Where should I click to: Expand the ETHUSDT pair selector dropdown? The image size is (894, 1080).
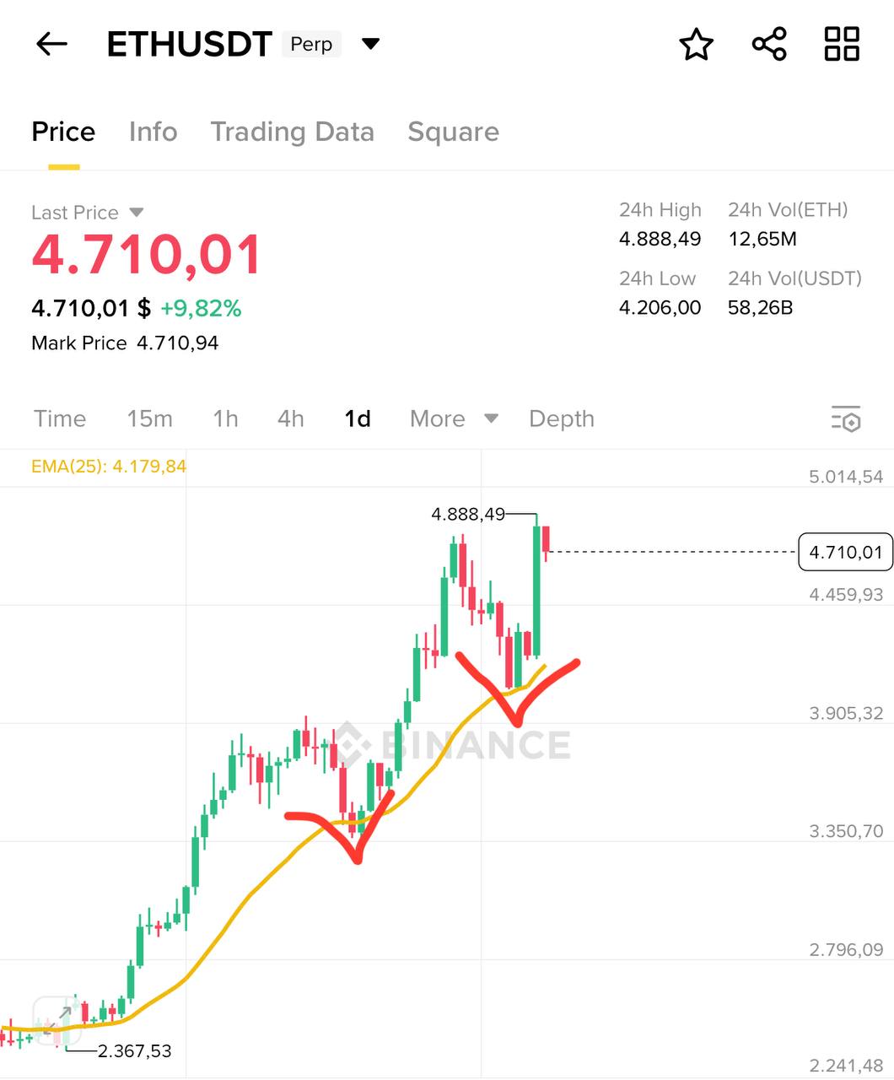pyautogui.click(x=370, y=44)
